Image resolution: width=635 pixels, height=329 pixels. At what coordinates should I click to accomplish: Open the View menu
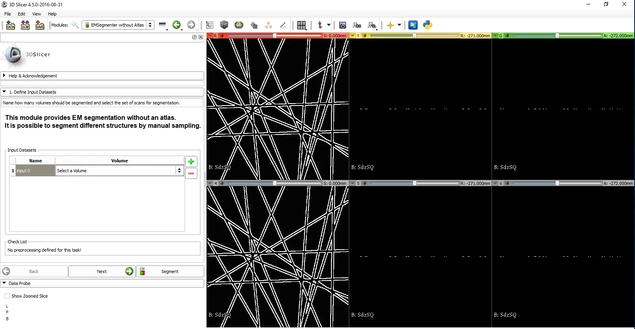tap(36, 14)
